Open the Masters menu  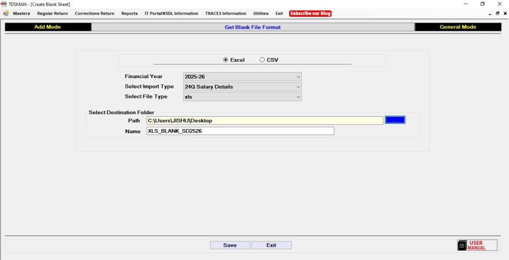[21, 14]
